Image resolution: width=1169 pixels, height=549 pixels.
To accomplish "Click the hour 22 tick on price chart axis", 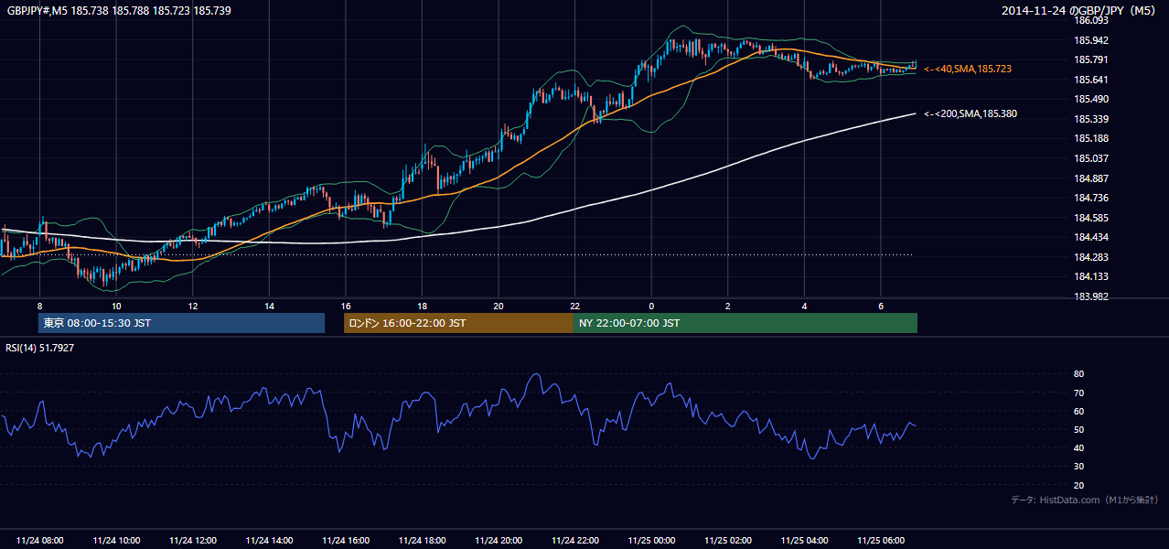I will click(x=574, y=305).
